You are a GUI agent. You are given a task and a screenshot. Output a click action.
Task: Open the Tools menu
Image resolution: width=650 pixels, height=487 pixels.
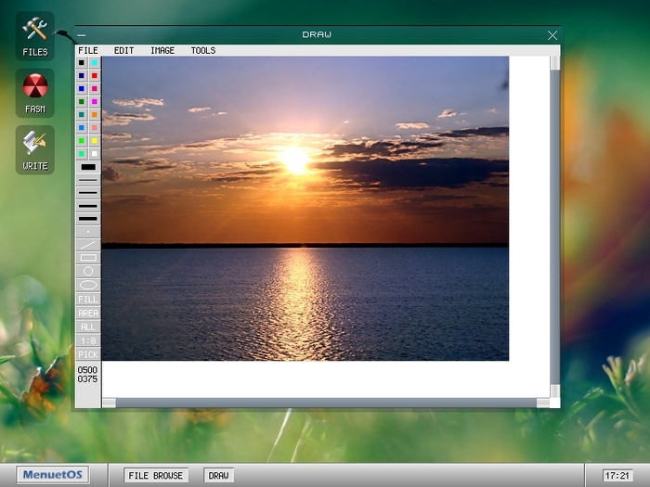(x=203, y=50)
